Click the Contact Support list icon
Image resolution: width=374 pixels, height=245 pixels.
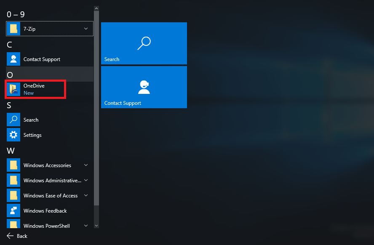tap(13, 59)
